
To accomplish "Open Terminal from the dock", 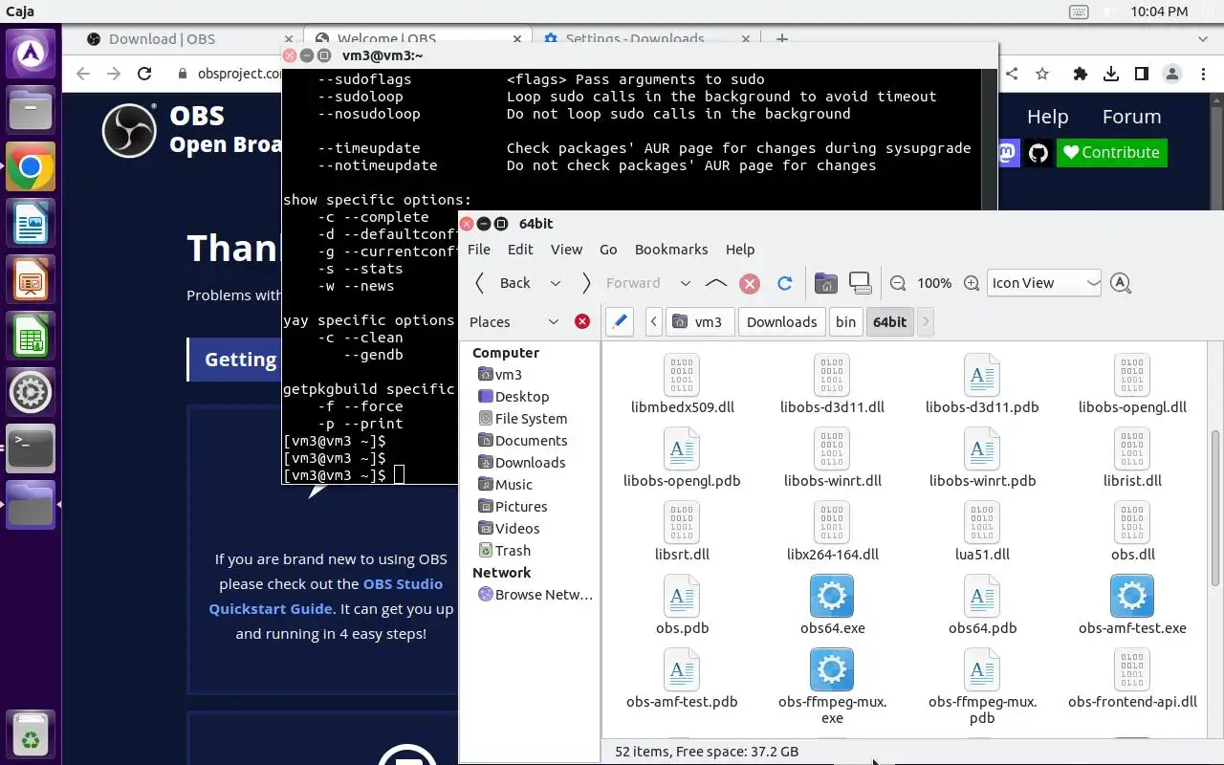I will (31, 448).
